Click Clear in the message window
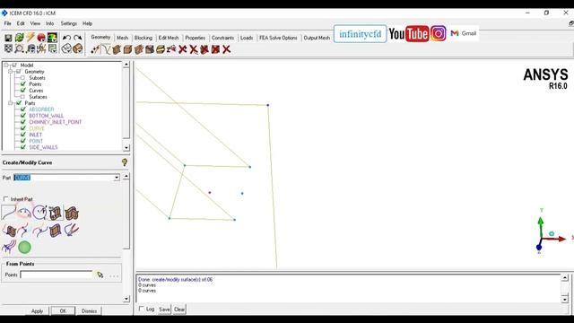Screen dimensions: 574x323 pyautogui.click(x=179, y=310)
